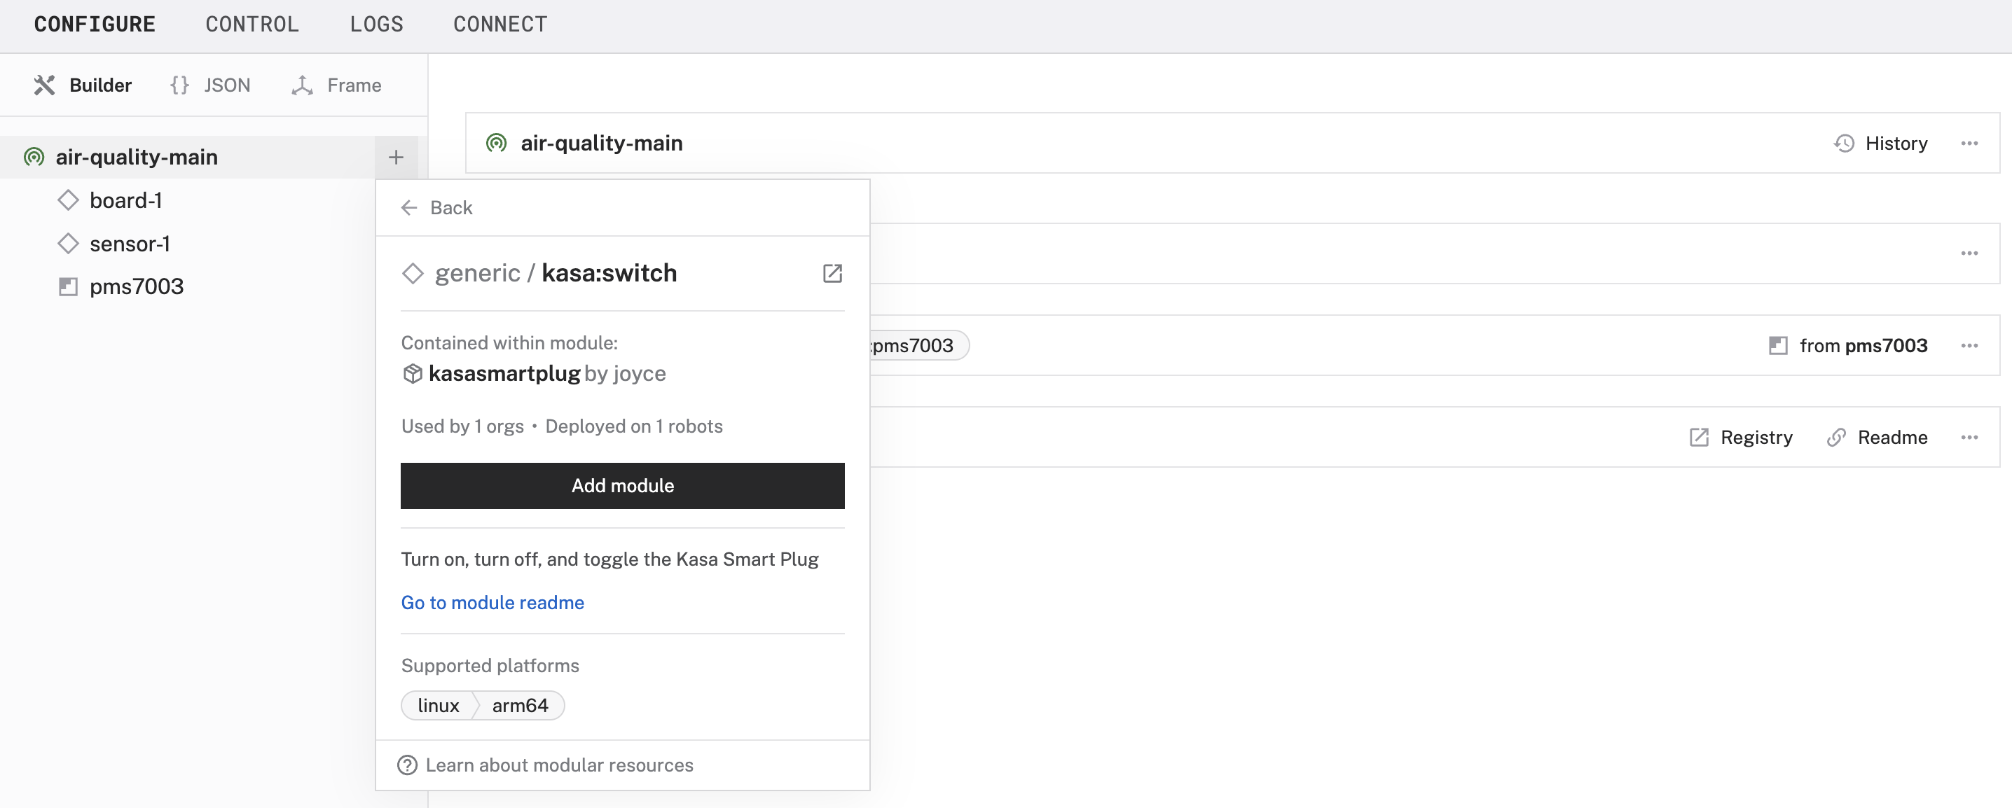Click the air-quality-main card title
The image size is (2012, 808).
coord(601,143)
